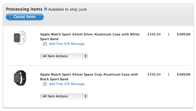Open All Item Actions dropdown for the Space Gray watch
The height and width of the screenshot is (111, 196).
click(64, 96)
